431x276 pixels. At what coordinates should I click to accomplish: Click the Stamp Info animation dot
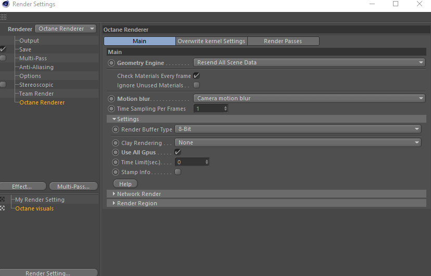tap(116, 172)
